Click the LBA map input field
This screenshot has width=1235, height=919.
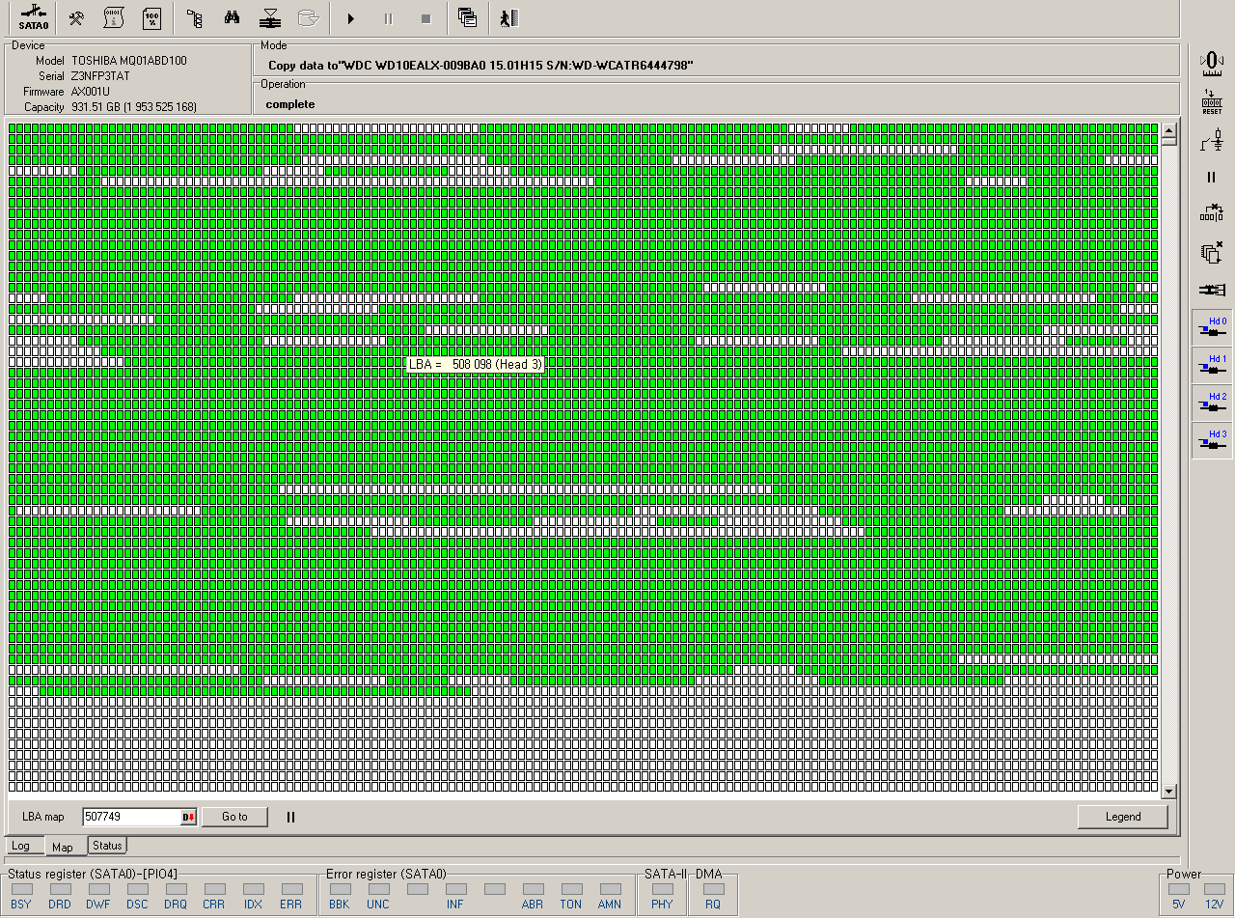pos(131,818)
